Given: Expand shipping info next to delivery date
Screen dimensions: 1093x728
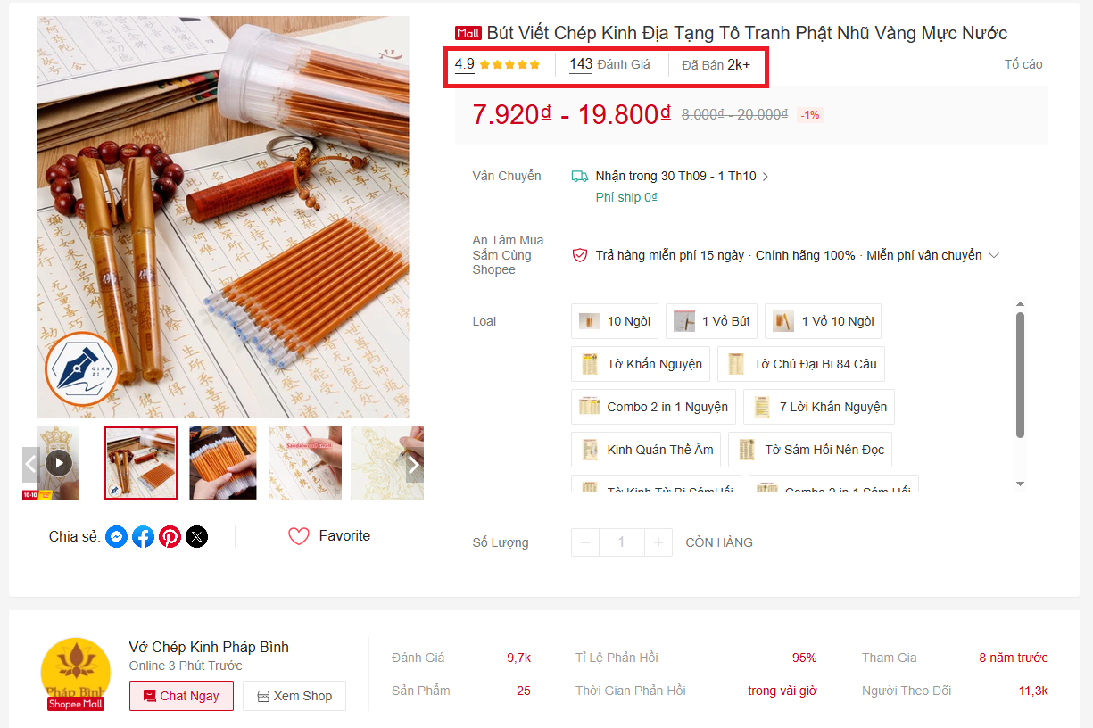Looking at the screenshot, I should tap(766, 177).
